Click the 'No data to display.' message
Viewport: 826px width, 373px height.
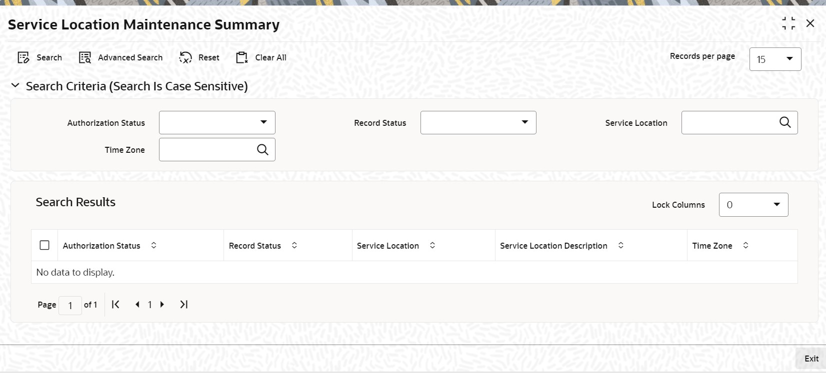[75, 272]
